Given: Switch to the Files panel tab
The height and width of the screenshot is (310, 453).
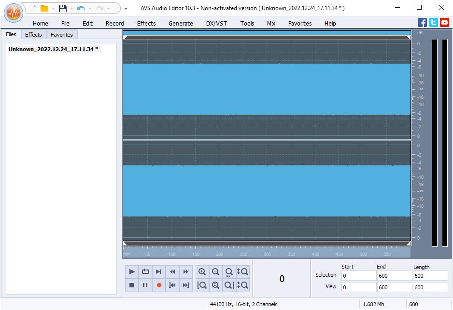Looking at the screenshot, I should tap(11, 34).
